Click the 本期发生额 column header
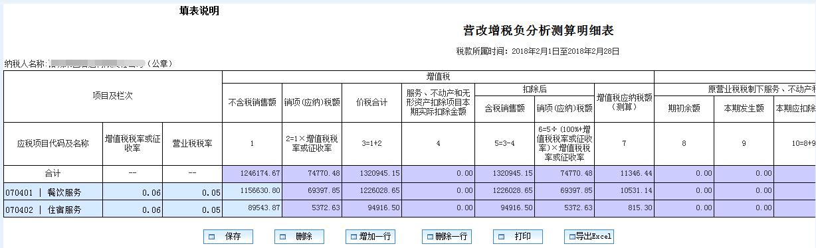Screen dimensions: 816x248 [744, 108]
